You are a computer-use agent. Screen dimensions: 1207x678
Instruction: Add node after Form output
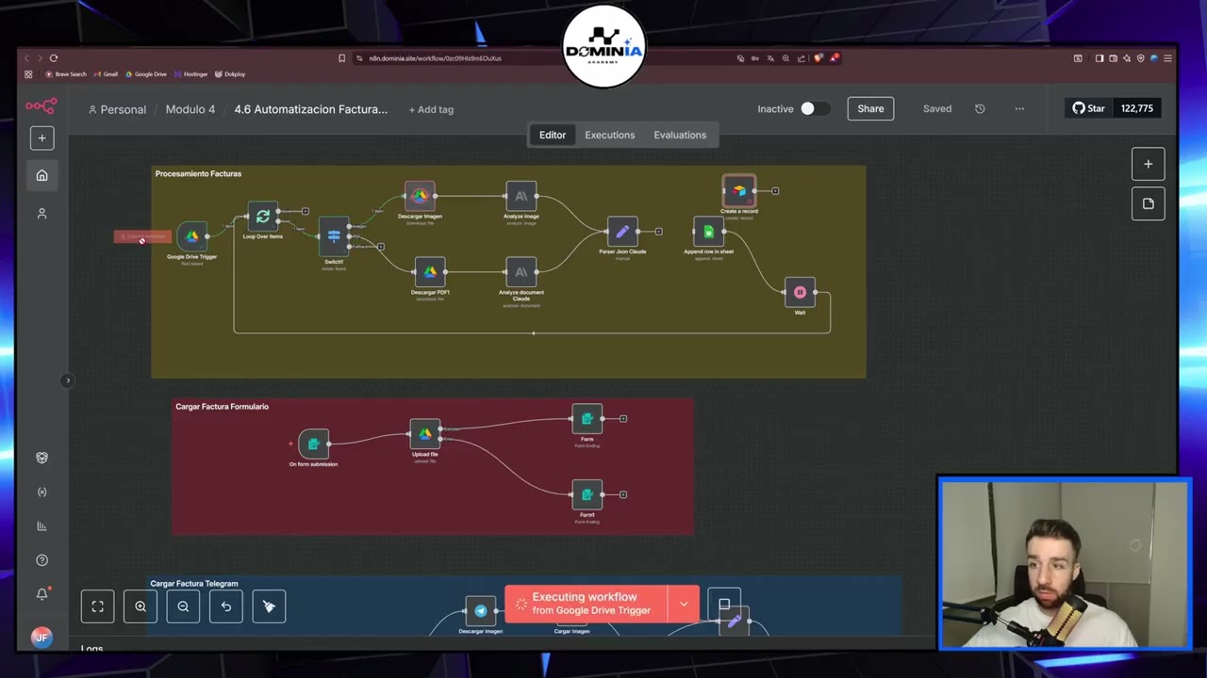tap(623, 419)
